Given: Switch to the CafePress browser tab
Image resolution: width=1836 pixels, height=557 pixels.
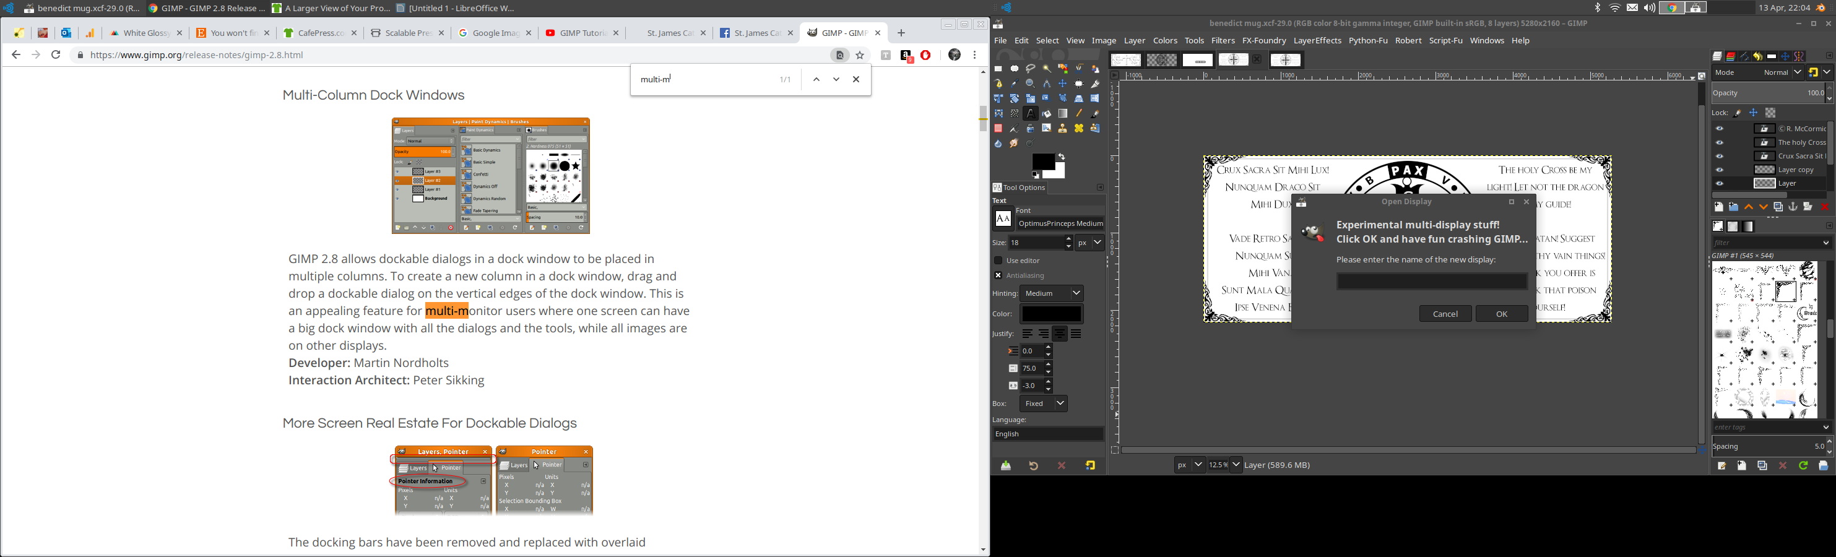Looking at the screenshot, I should point(320,33).
